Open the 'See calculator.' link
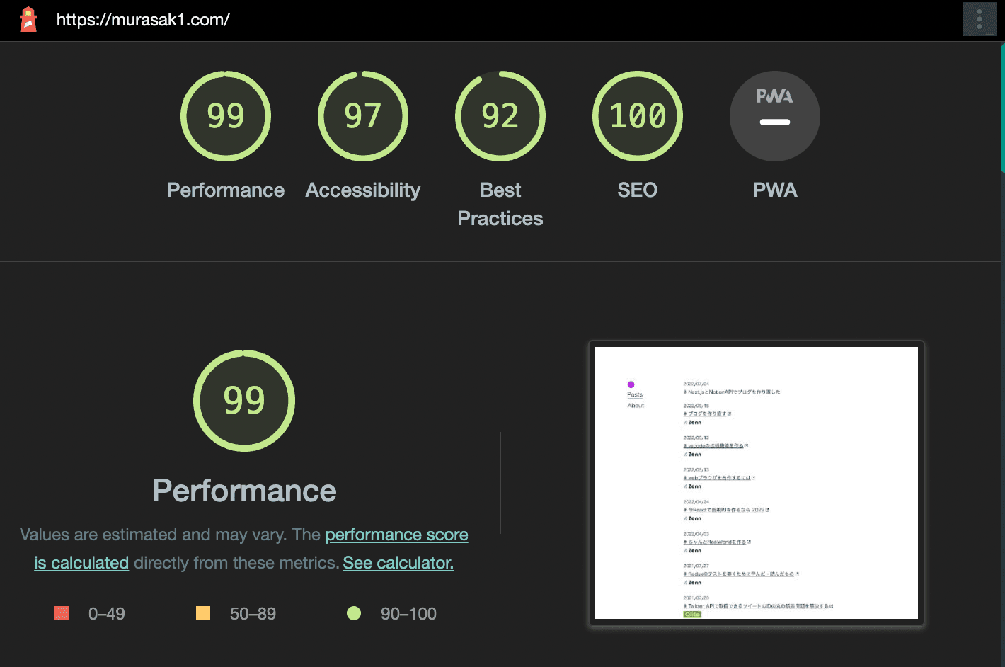This screenshot has width=1005, height=667. click(398, 563)
